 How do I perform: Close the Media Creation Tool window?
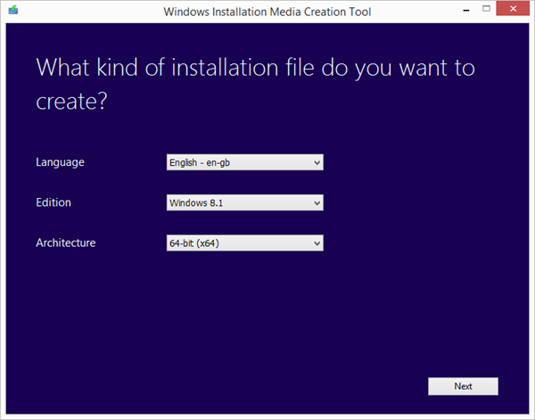(x=513, y=9)
